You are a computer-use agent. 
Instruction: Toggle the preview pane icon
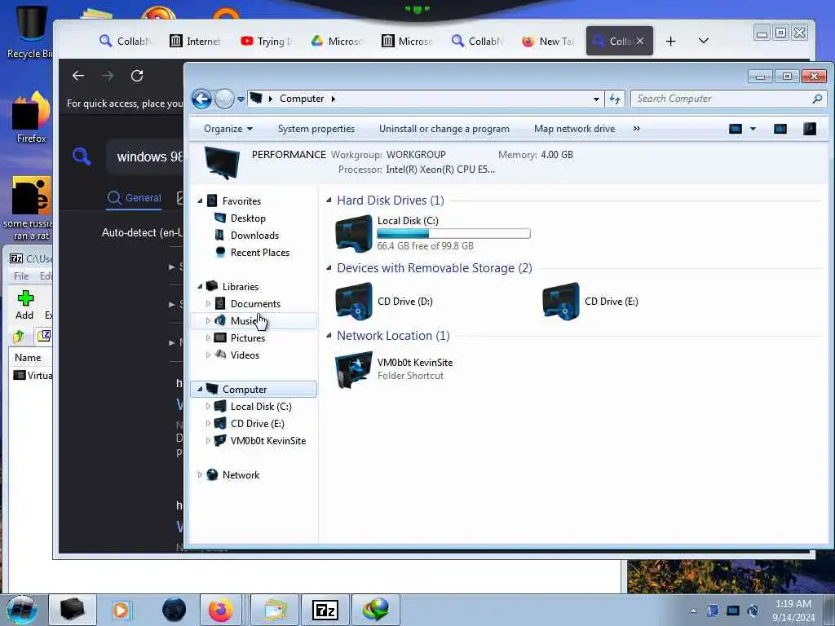pyautogui.click(x=780, y=129)
